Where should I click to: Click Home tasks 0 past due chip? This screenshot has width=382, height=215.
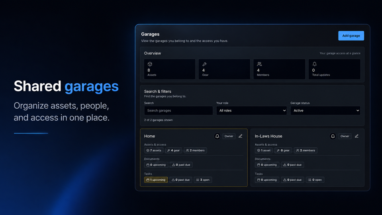[180, 180]
